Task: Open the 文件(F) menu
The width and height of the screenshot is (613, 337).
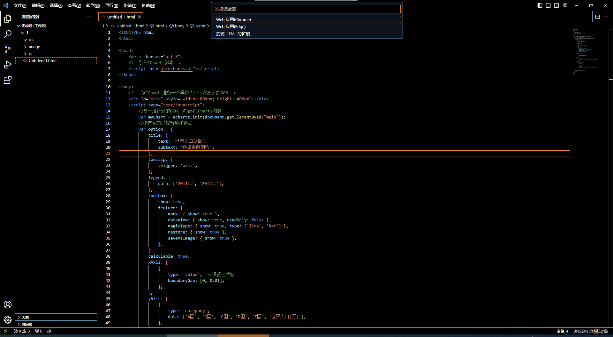Action: point(20,5)
